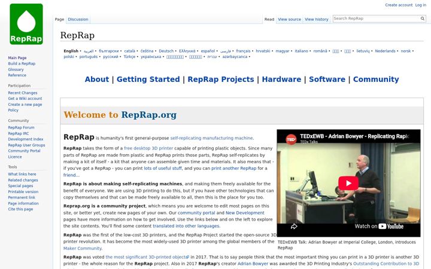Screen dimensions: 431x269
Task: Open RepRap IRC link
Action: (x=19, y=133)
